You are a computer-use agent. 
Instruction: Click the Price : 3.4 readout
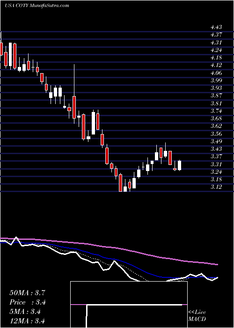[28, 302]
